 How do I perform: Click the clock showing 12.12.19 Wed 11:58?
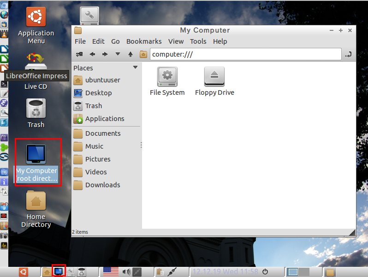[226, 271]
